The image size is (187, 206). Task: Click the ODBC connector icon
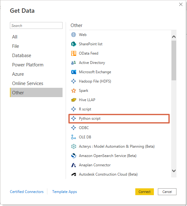tap(73, 128)
